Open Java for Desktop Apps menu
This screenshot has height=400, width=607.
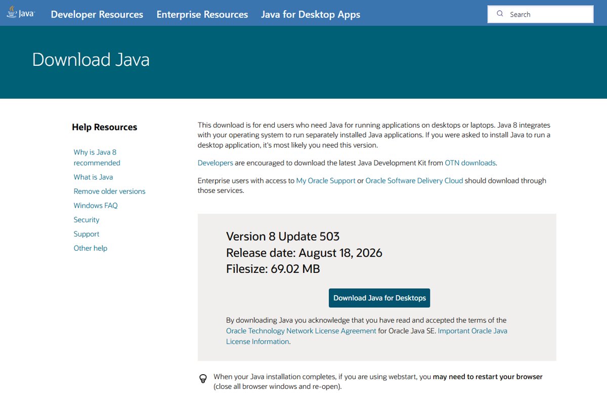pyautogui.click(x=311, y=14)
